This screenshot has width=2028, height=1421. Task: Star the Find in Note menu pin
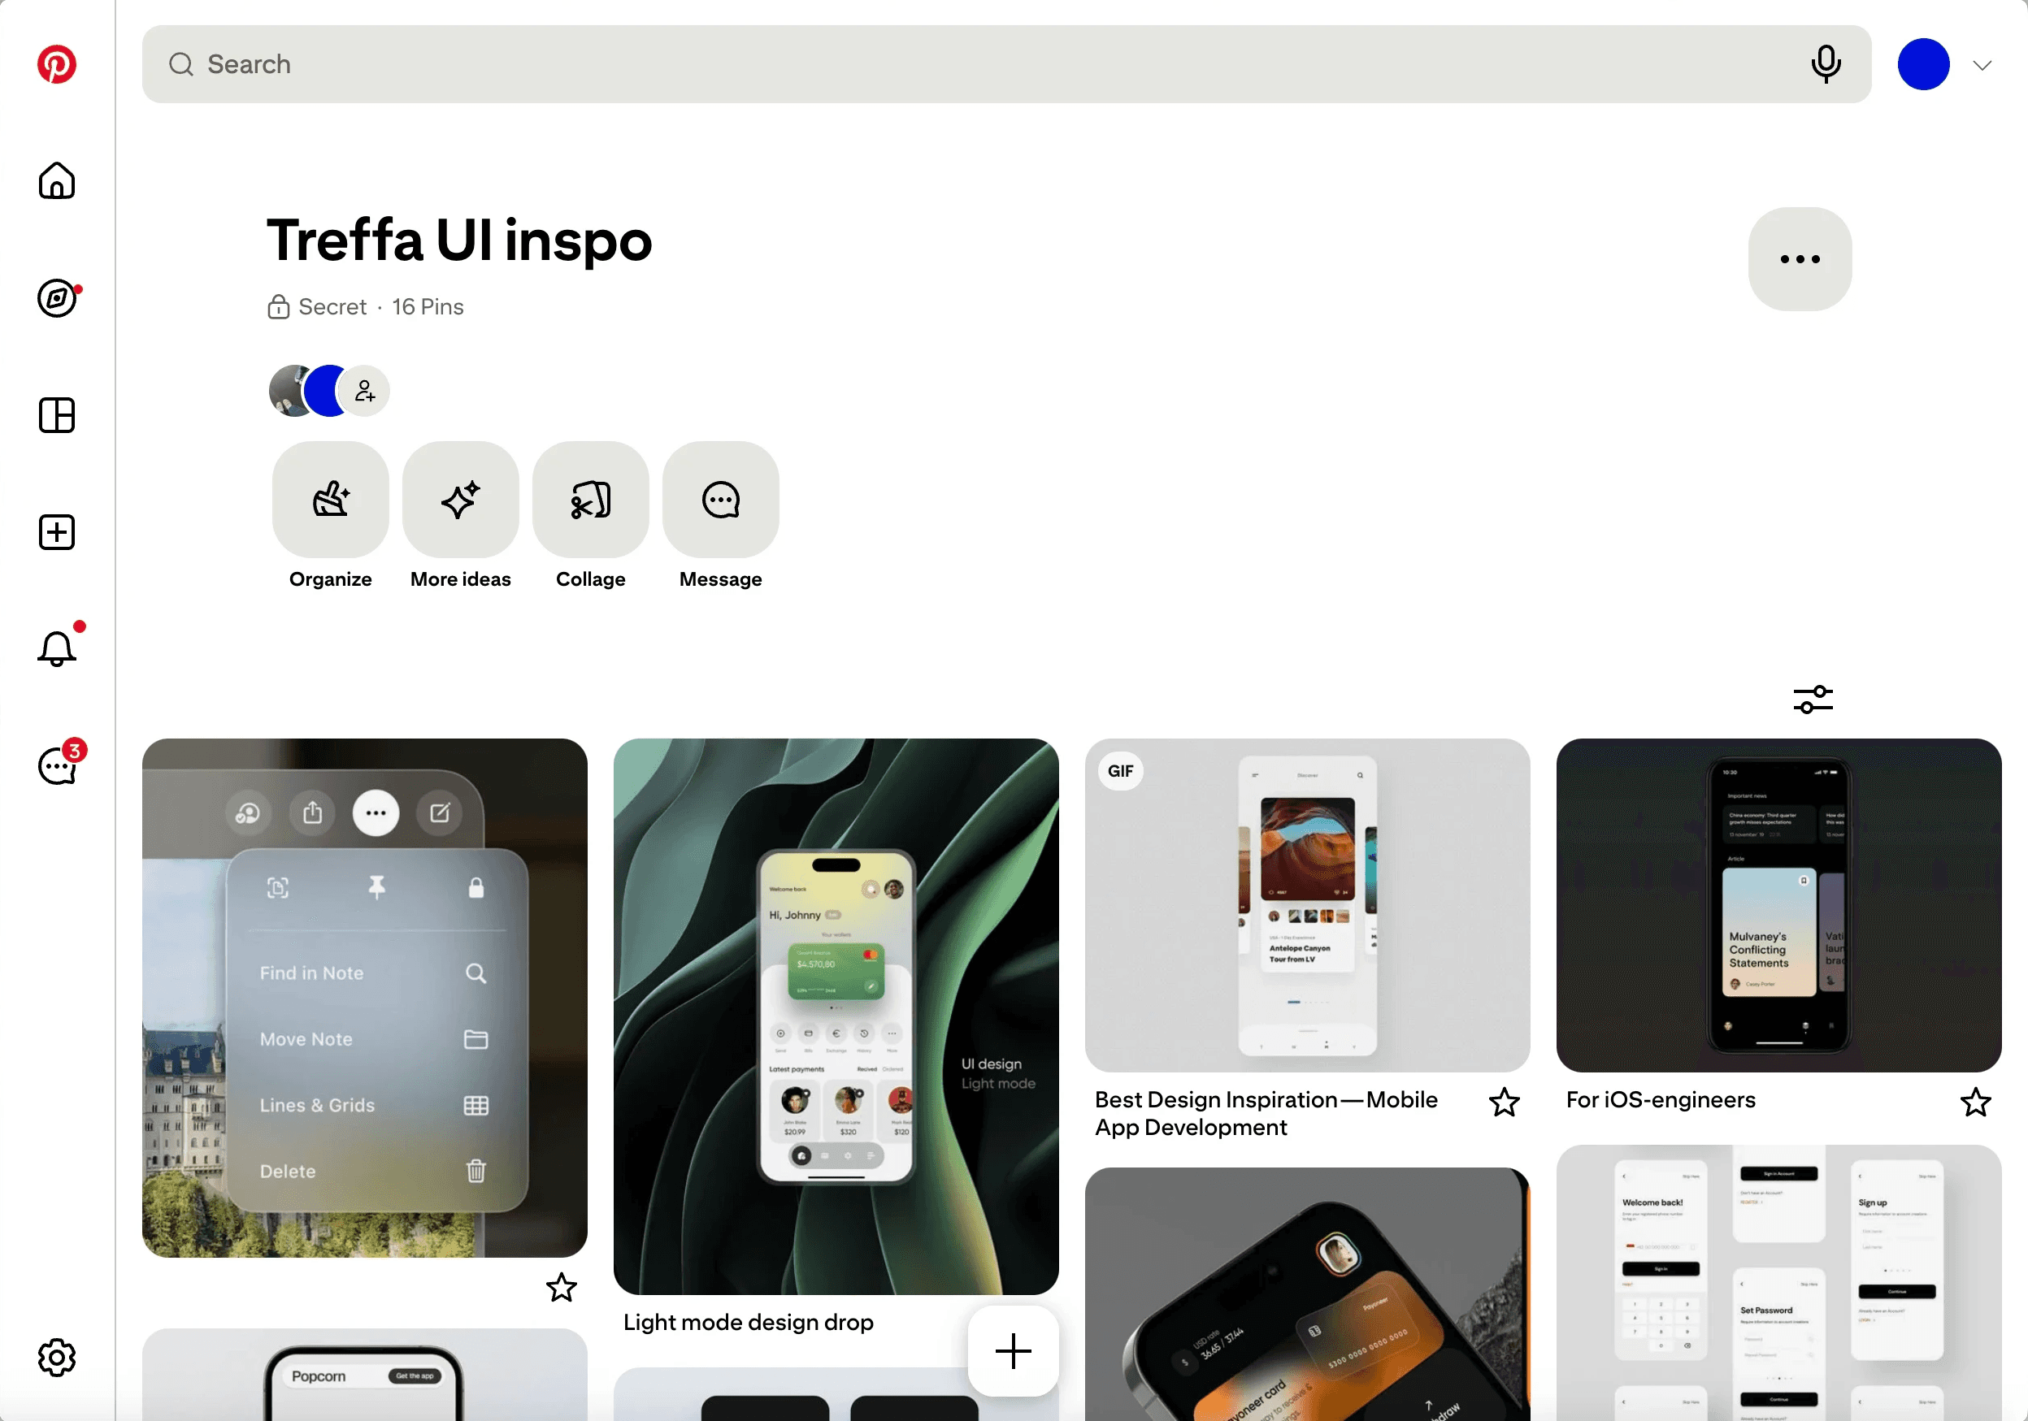(561, 1287)
